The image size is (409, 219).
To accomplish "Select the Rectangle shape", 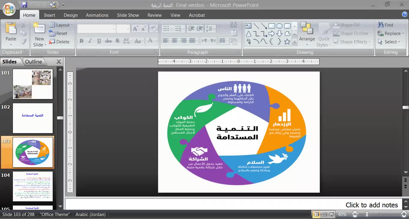I will click(x=272, y=26).
